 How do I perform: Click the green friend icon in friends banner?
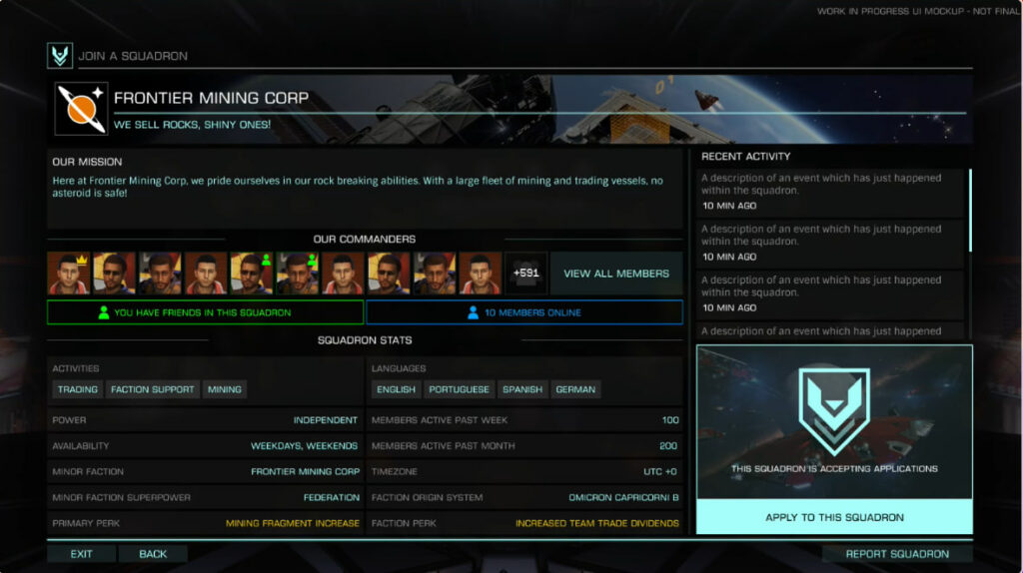103,312
